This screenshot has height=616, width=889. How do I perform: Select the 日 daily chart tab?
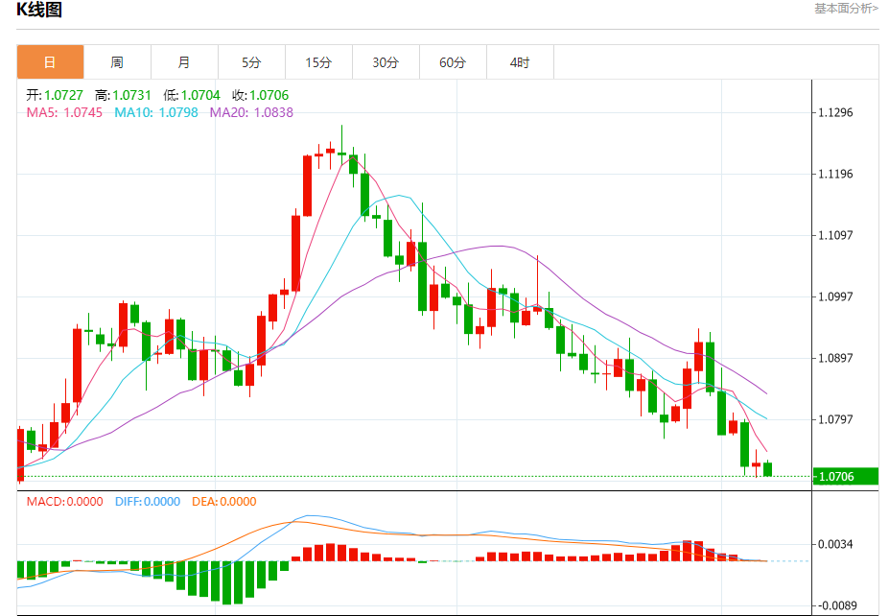coord(51,61)
